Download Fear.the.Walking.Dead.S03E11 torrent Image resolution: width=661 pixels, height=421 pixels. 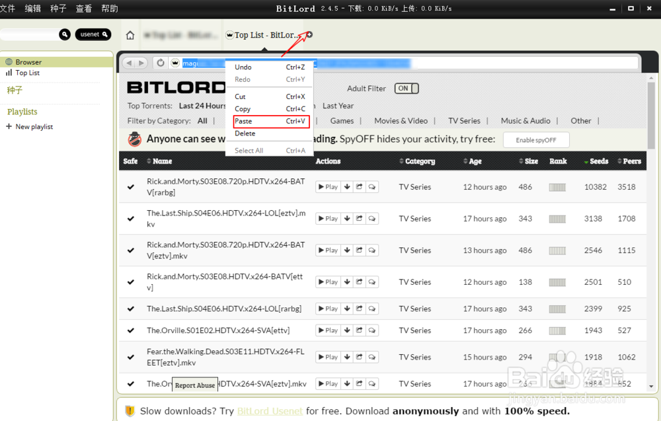[347, 357]
